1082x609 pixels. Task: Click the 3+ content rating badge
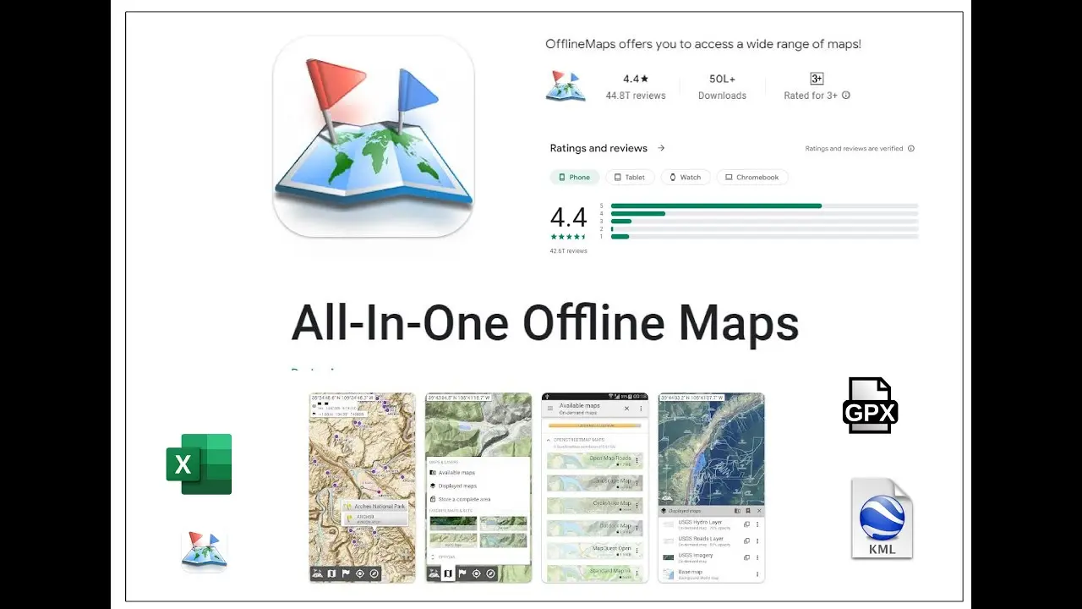coord(817,79)
